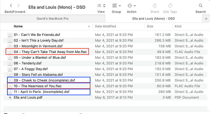Open the Action dropdown menu
The image size is (210, 114).
coord(132,5)
